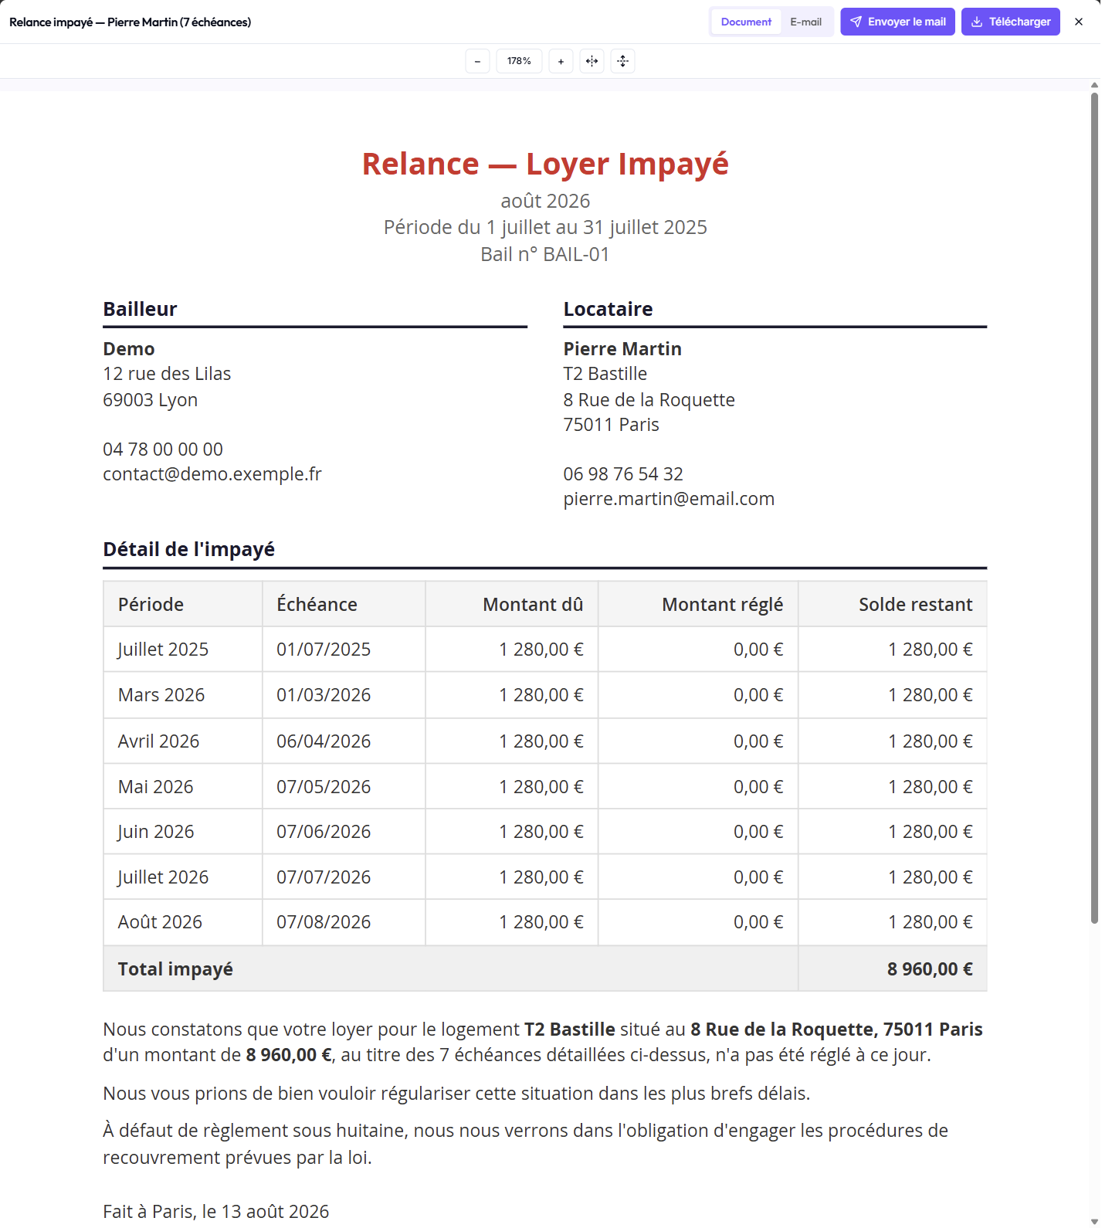Click '8 Rue de la Roquette' in Locataire block
Viewport: 1112px width, 1228px height.
[x=649, y=400]
